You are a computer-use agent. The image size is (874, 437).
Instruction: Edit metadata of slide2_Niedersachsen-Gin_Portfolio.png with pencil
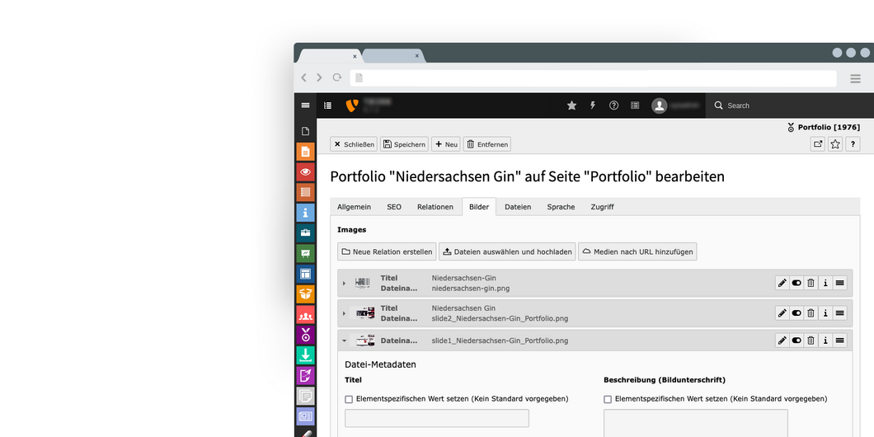point(782,313)
